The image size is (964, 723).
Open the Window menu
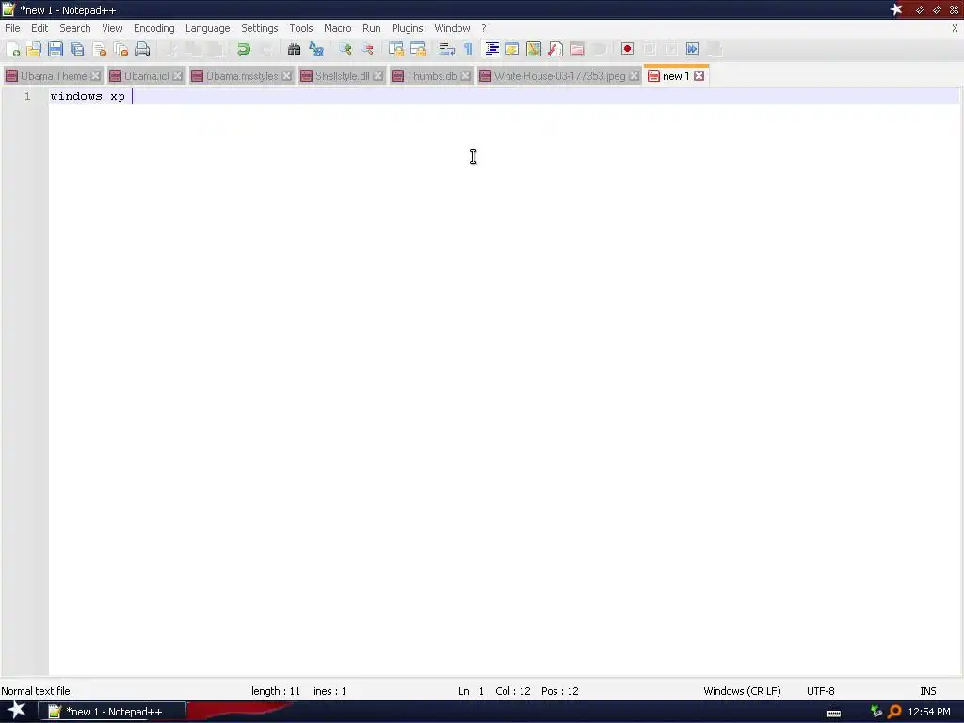point(452,28)
